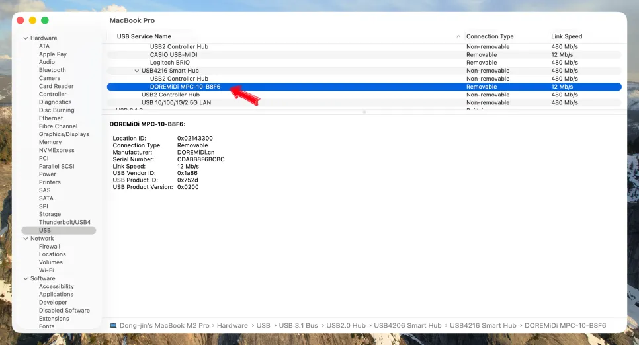Select Locations under Network

(52, 254)
